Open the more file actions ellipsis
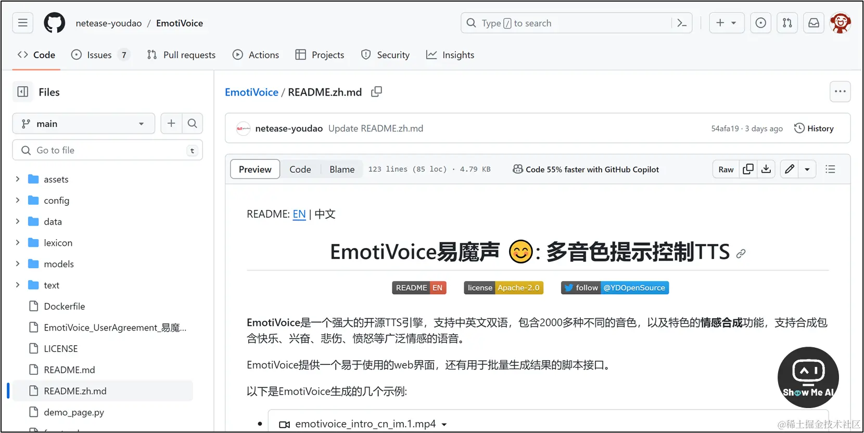 point(840,91)
